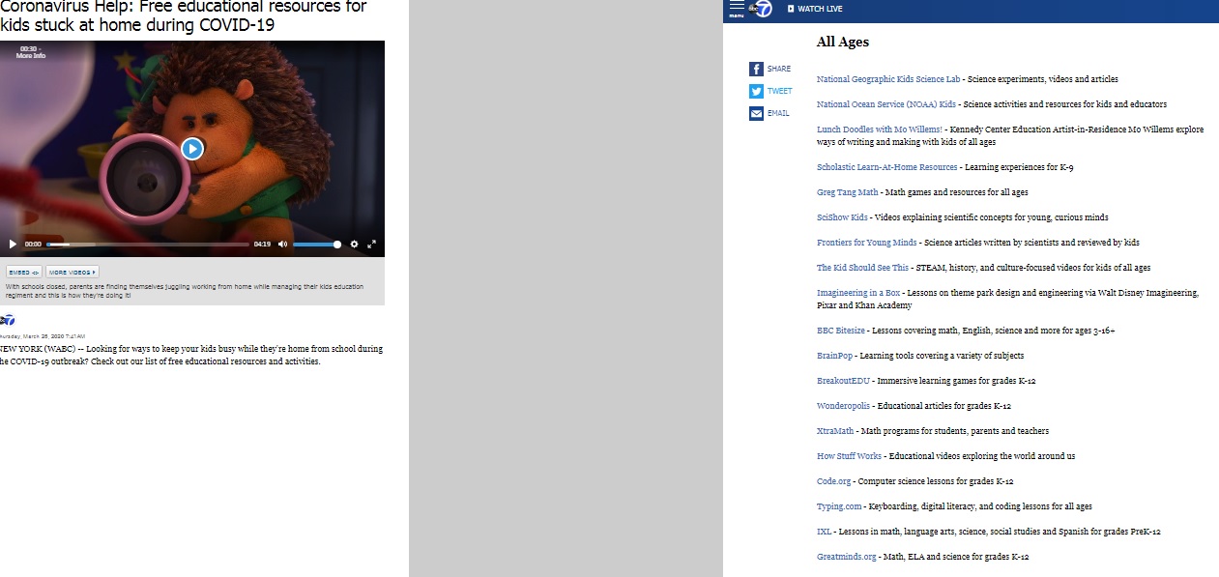1219x577 pixels.
Task: Open the SciShow Kids link
Action: tap(842, 217)
